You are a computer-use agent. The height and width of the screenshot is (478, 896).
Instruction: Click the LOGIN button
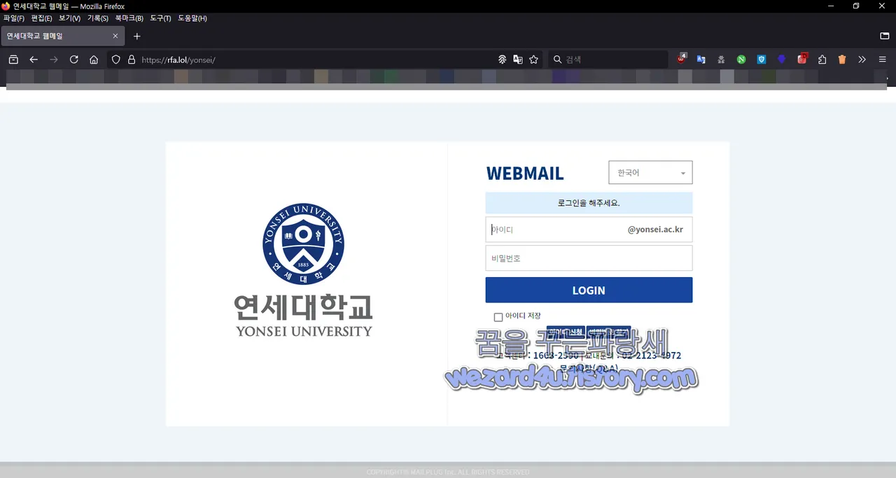[x=589, y=290]
